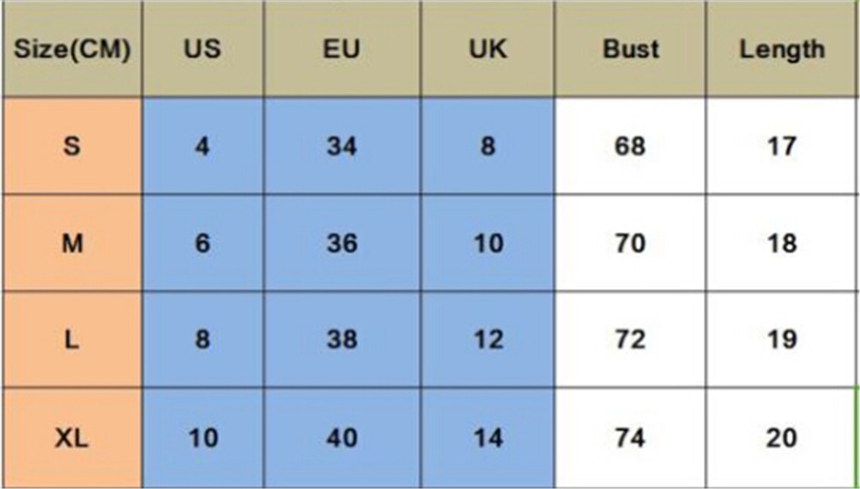Viewport: 860px width, 489px height.
Task: Select the UK size 14 cell
Action: [488, 438]
